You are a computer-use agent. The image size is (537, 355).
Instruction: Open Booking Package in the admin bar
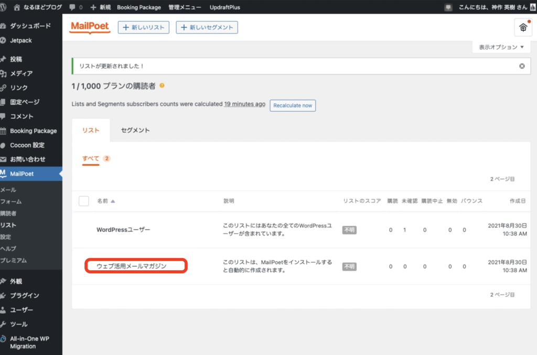[138, 7]
